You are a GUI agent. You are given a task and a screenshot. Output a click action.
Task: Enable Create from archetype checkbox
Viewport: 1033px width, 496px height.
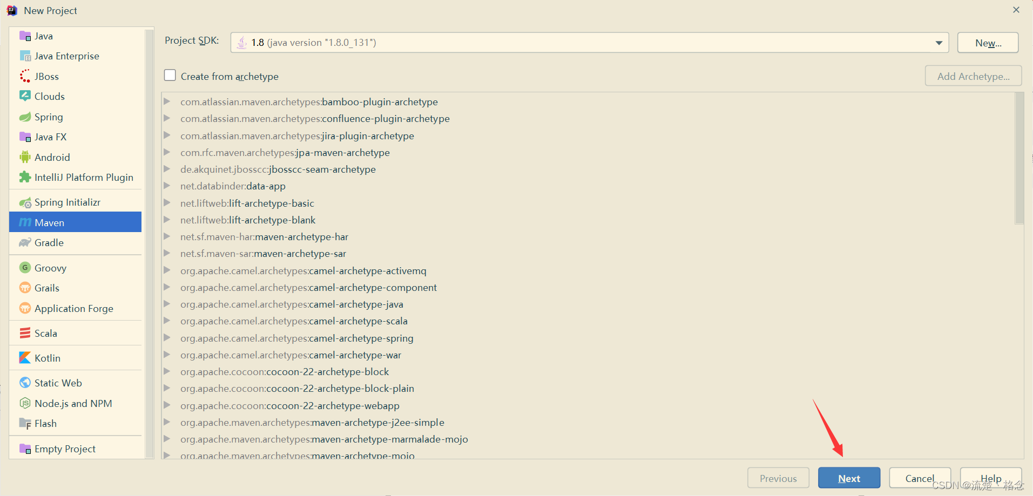tap(170, 76)
